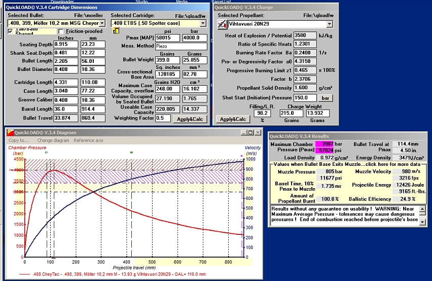Click the bar unit button for Shot Start Pressure
432x281 pixels.
(x=326, y=98)
